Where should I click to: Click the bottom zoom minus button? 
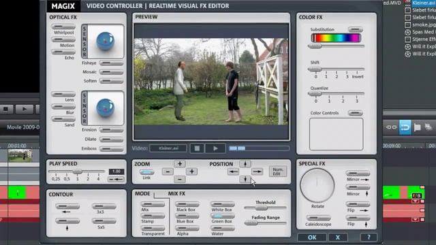click(x=180, y=180)
